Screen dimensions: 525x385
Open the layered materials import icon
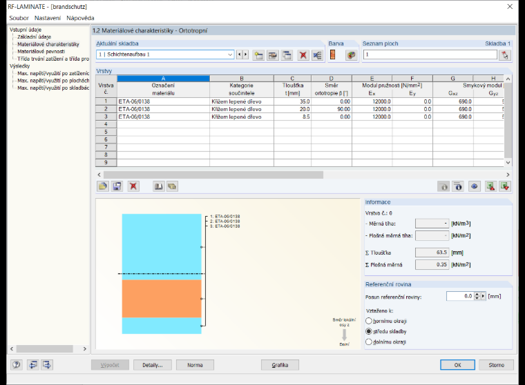tap(172, 186)
